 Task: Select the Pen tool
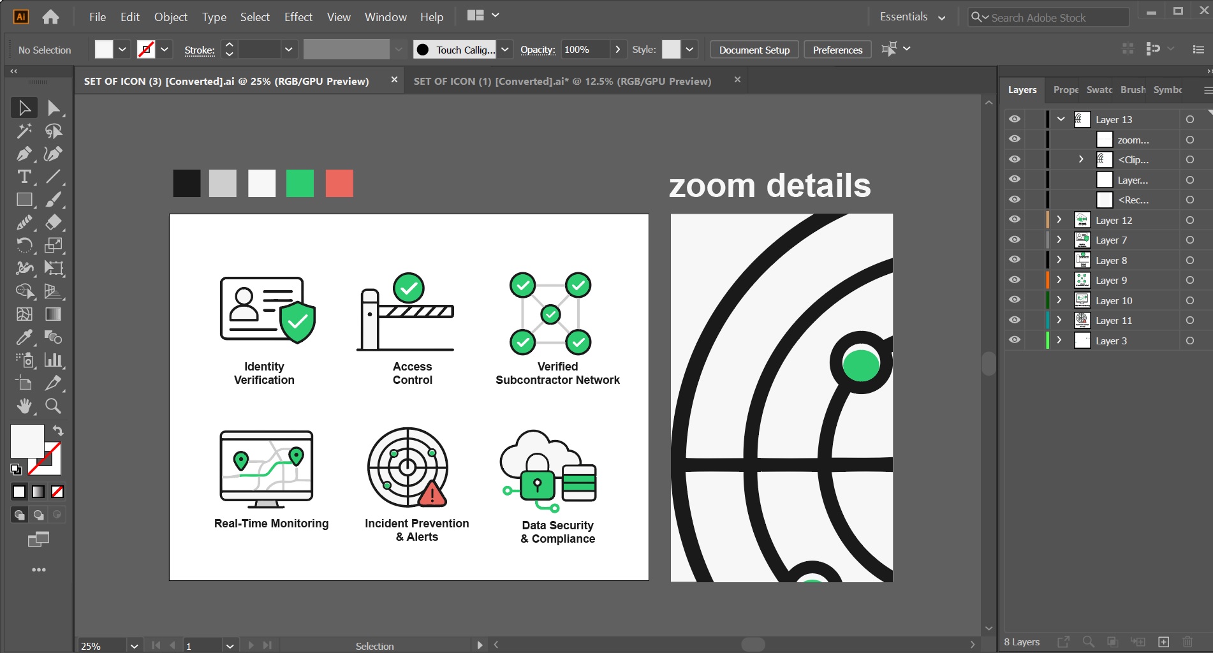click(x=24, y=154)
